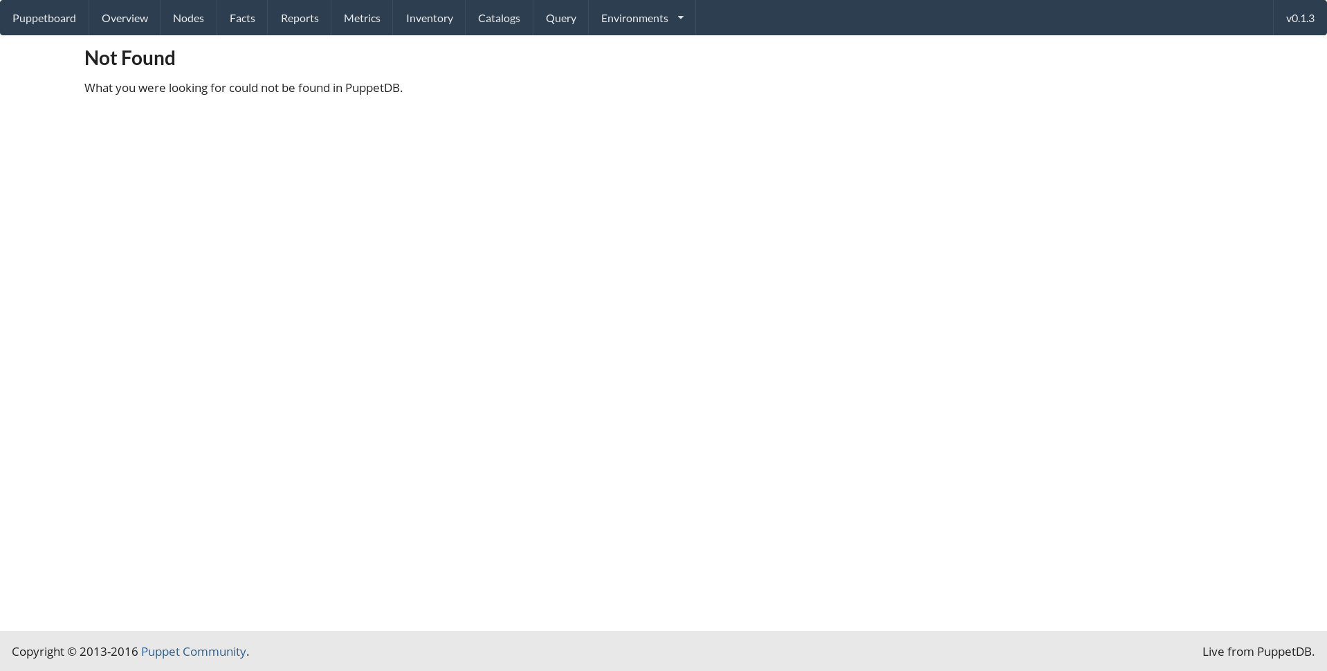Click the caret arrow beside Environments
Screen dimensions: 1327x671
[681, 18]
